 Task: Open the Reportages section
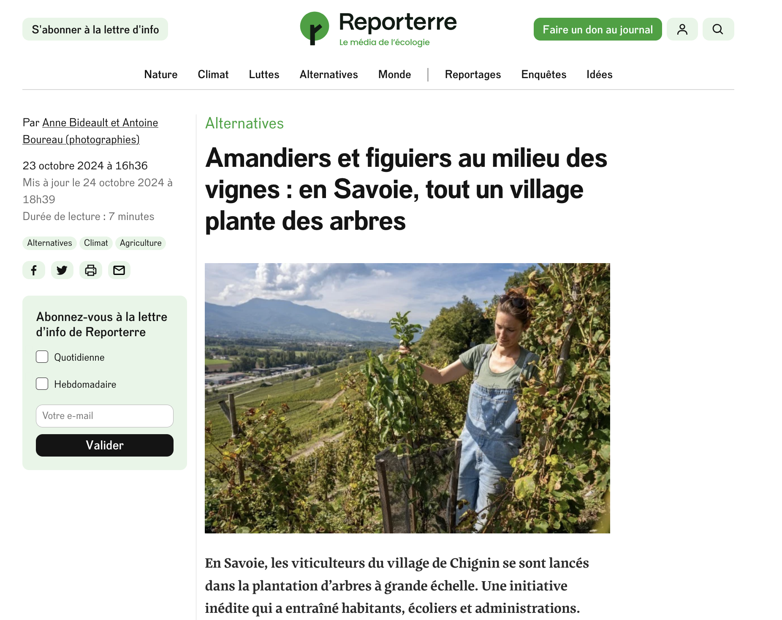click(473, 74)
